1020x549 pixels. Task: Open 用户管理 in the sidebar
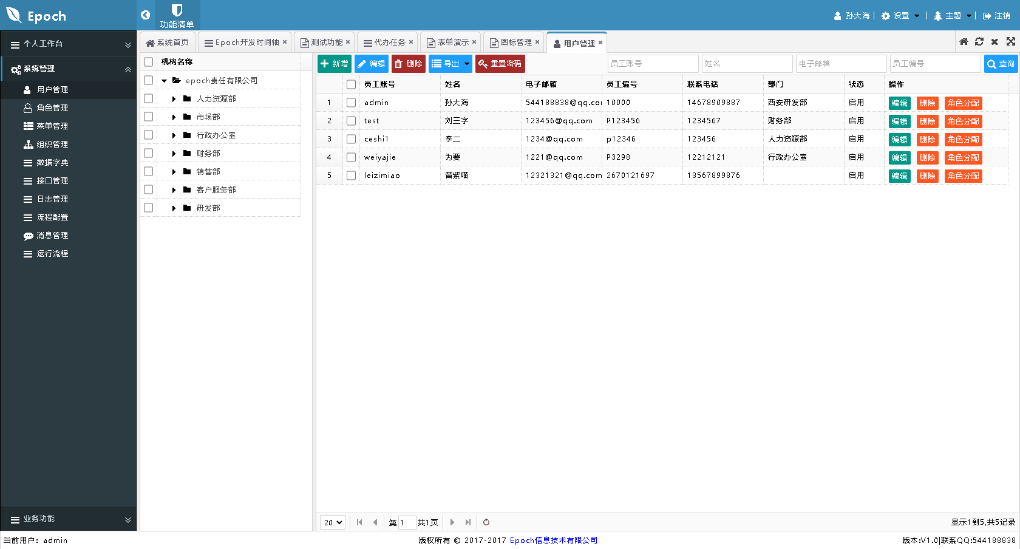pyautogui.click(x=69, y=90)
